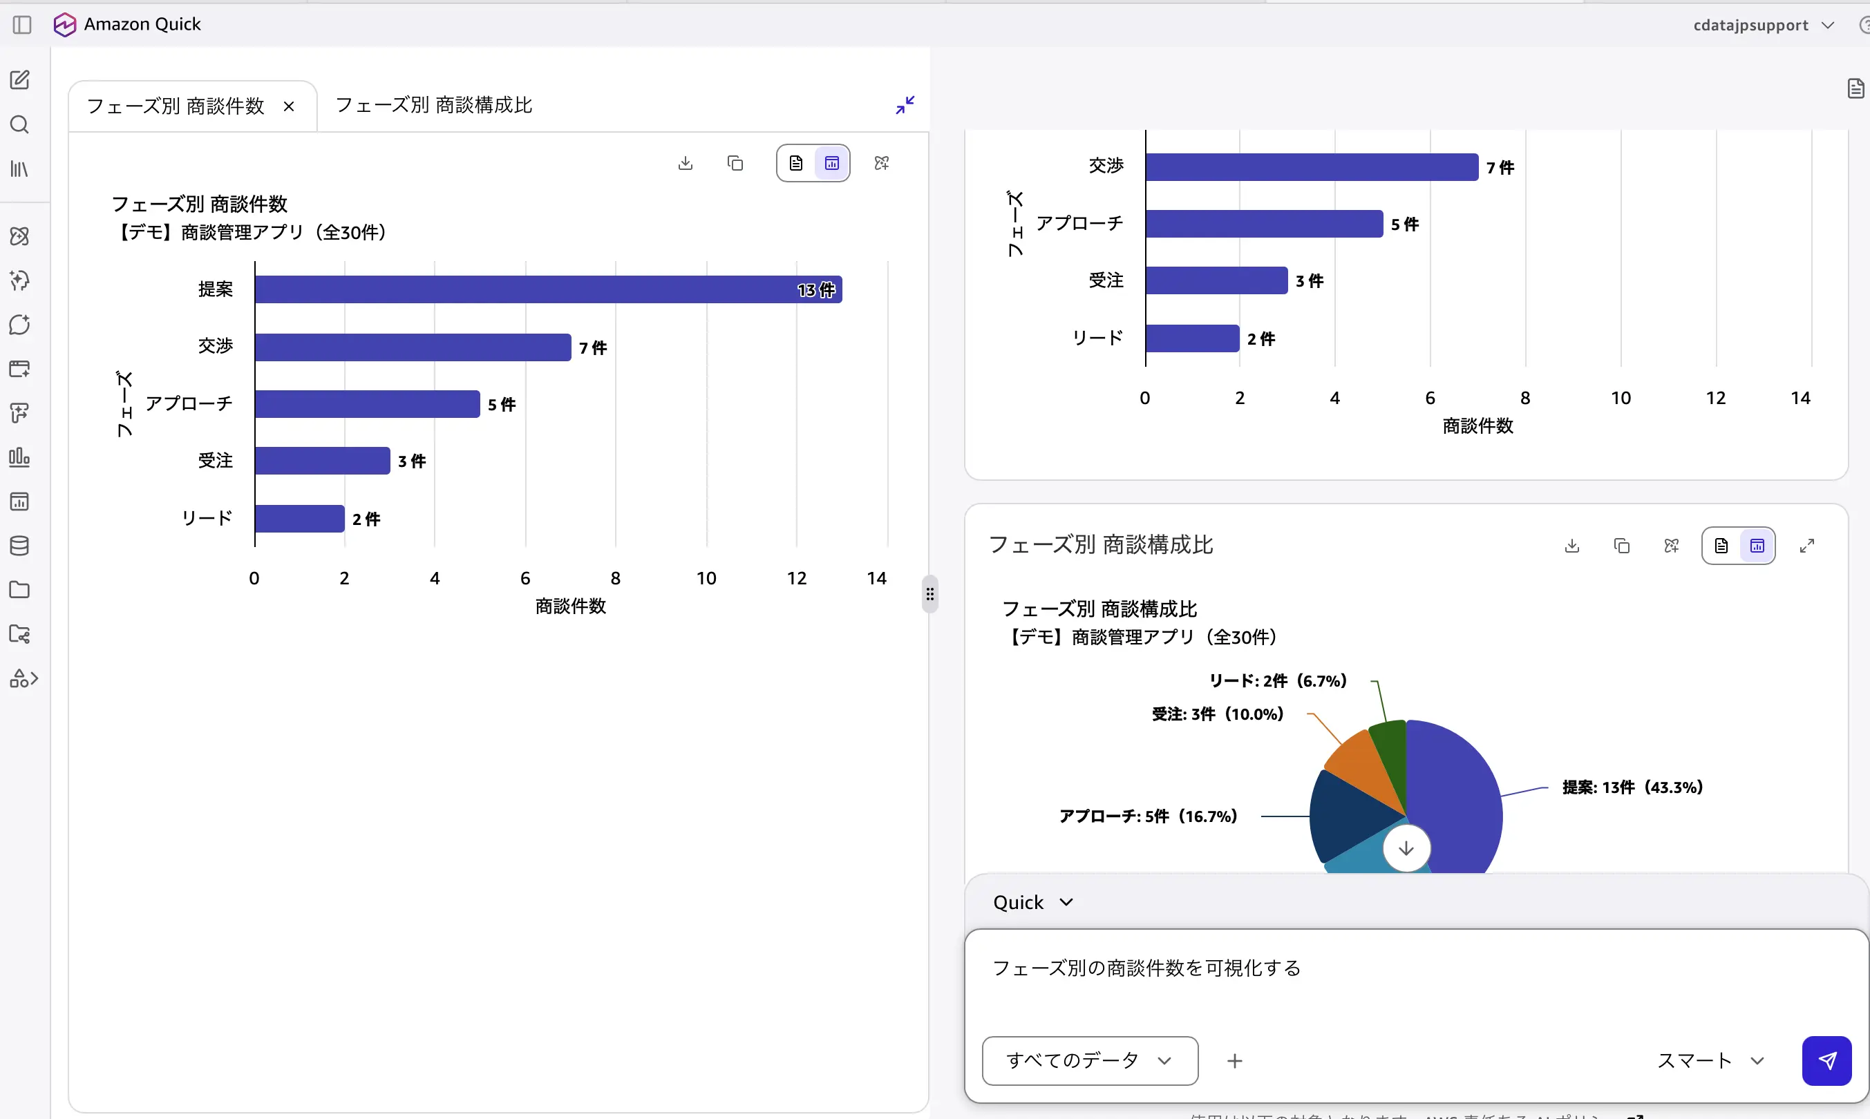
Task: Open the new chat compose icon
Action: coord(20,80)
